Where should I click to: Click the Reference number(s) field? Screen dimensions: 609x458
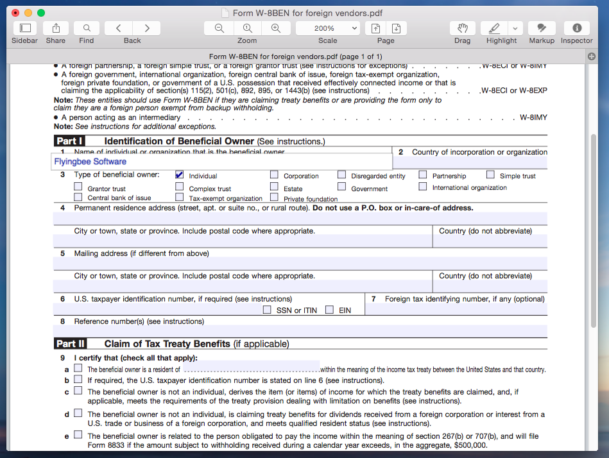[x=300, y=332]
